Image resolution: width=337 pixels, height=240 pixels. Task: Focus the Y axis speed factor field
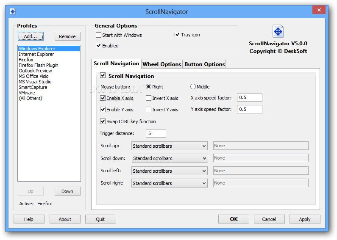click(250, 109)
